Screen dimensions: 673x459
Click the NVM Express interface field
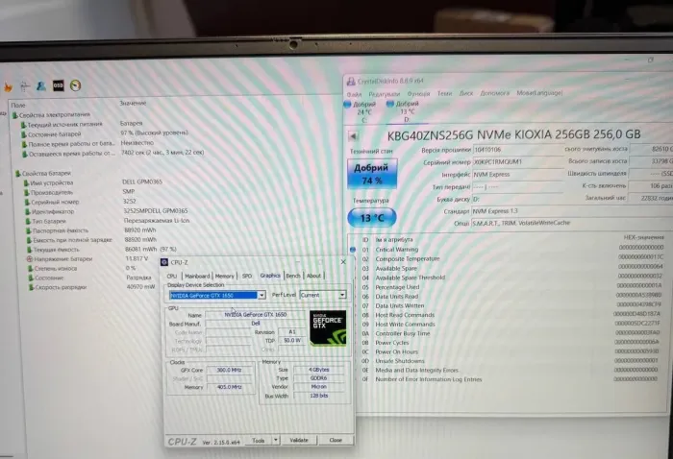pos(517,175)
